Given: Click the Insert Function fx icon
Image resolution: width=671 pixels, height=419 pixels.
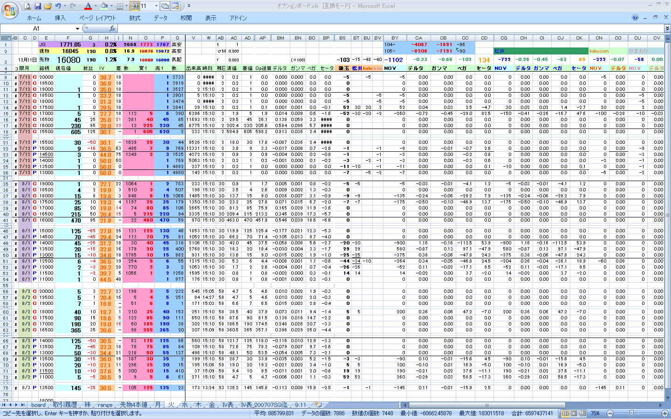Looking at the screenshot, I should [112, 28].
